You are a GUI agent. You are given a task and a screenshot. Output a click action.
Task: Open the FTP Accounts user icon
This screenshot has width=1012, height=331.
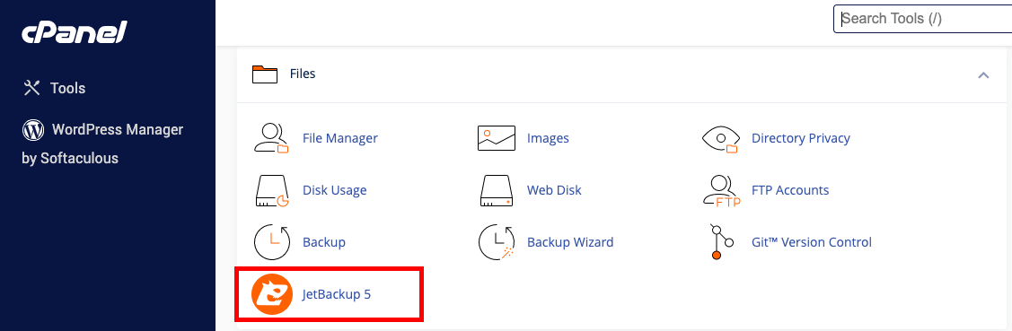(x=720, y=190)
